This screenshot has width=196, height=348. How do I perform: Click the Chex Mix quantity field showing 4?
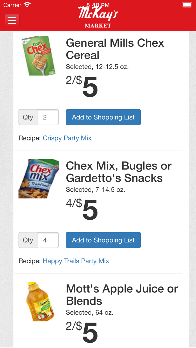(x=48, y=240)
